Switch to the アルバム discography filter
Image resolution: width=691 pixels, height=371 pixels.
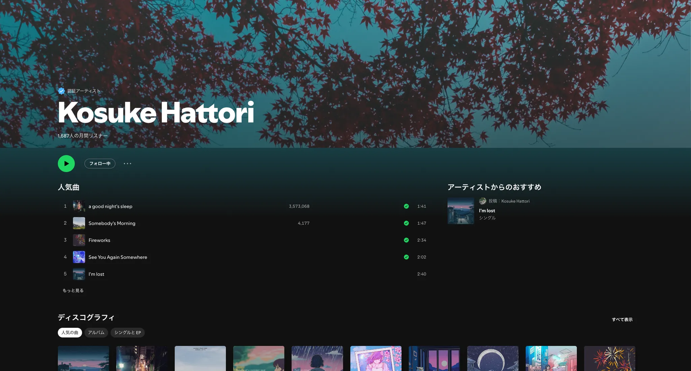click(96, 333)
